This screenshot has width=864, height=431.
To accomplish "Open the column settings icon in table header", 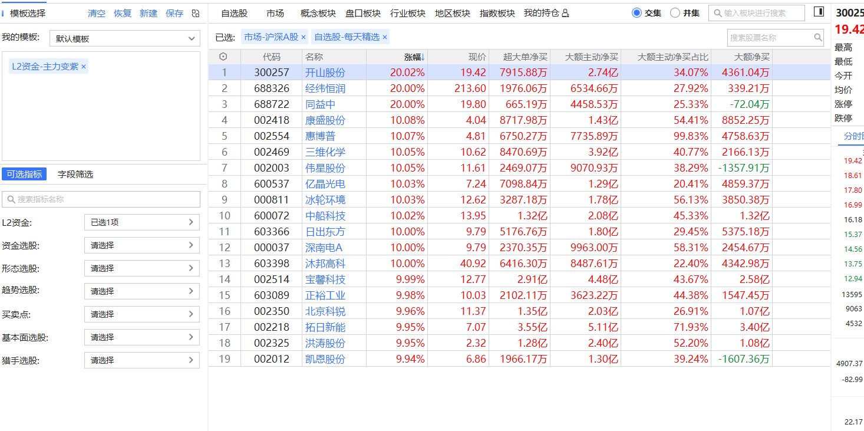I will coord(223,57).
